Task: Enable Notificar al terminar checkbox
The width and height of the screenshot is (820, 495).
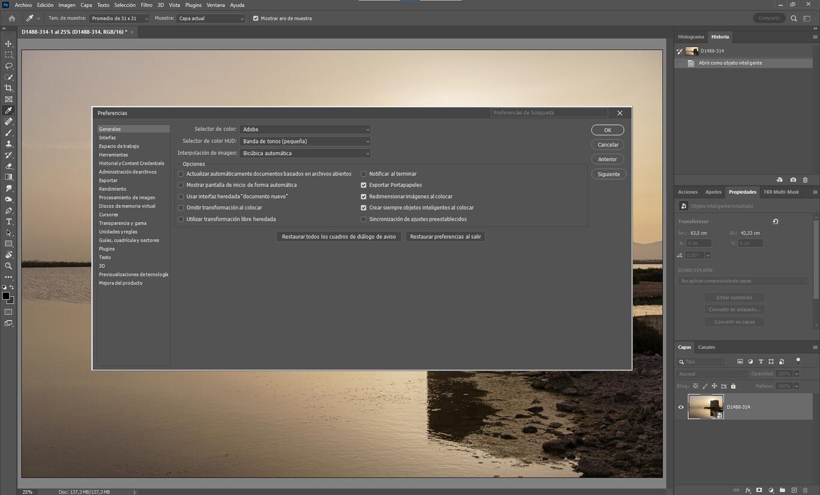Action: click(363, 174)
